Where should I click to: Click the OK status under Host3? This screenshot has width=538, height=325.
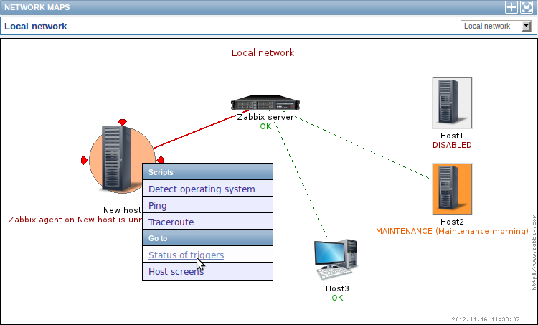[337, 298]
